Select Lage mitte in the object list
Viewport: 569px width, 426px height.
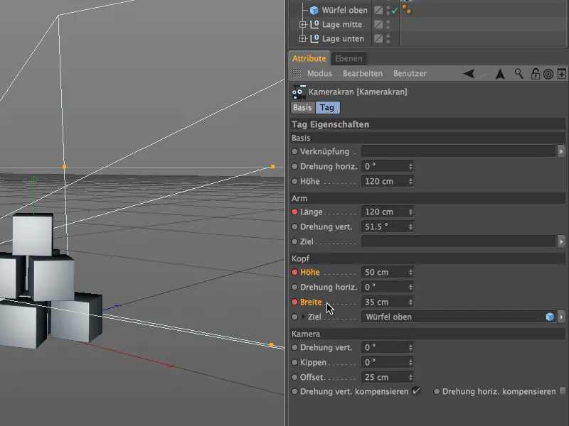(x=342, y=24)
